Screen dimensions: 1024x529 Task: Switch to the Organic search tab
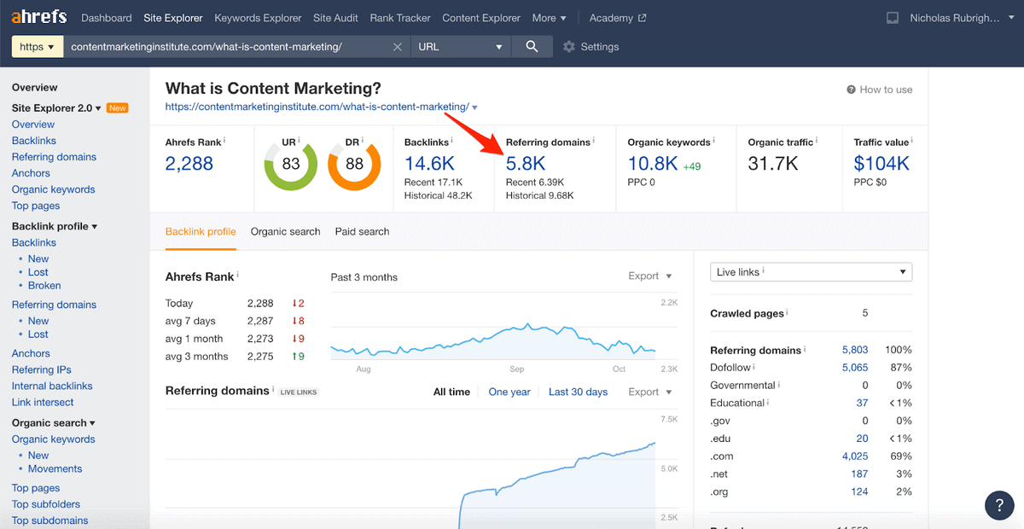[x=286, y=231]
